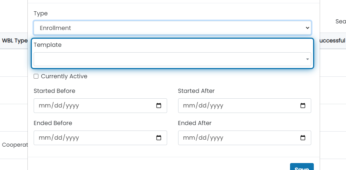Focus the Started Before date field
The width and height of the screenshot is (346, 170).
pos(100,106)
